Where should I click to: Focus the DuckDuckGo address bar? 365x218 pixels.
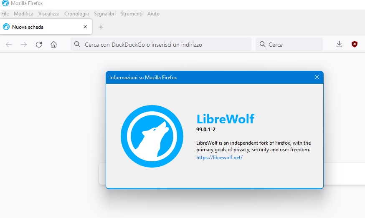[161, 44]
